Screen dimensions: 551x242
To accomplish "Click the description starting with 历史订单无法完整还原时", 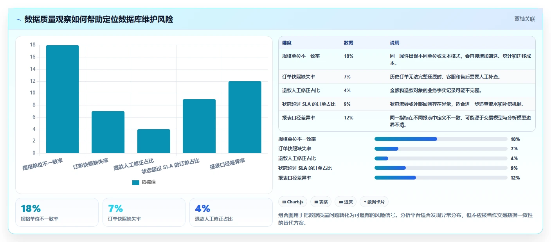I will (x=445, y=77).
